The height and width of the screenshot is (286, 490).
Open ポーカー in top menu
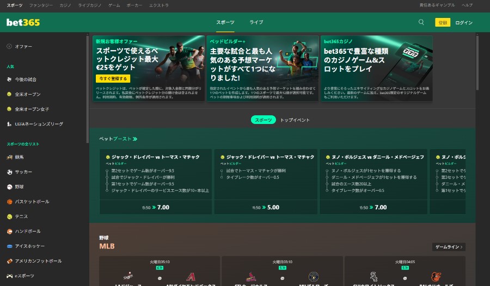pyautogui.click(x=134, y=5)
